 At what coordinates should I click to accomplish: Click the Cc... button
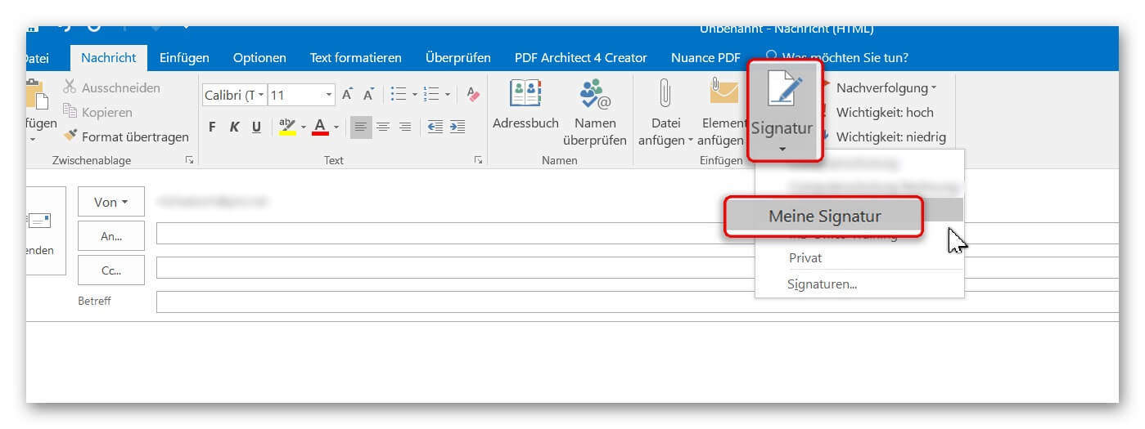tap(111, 270)
